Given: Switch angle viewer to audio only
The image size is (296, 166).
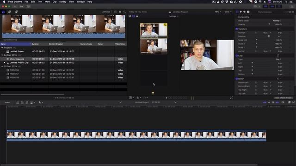Looking at the screenshot, I should pyautogui.click(x=137, y=17).
